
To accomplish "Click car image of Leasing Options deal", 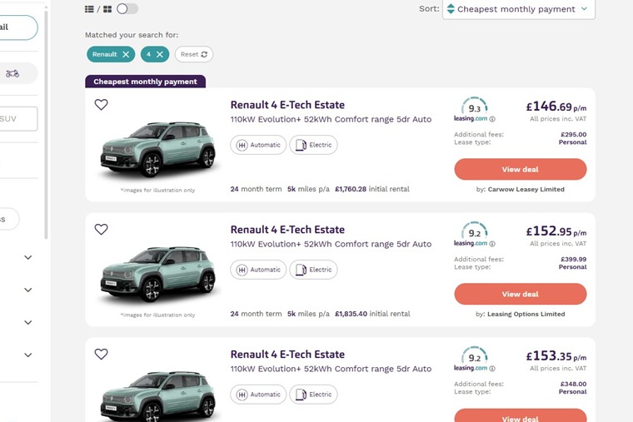I will (x=158, y=274).
